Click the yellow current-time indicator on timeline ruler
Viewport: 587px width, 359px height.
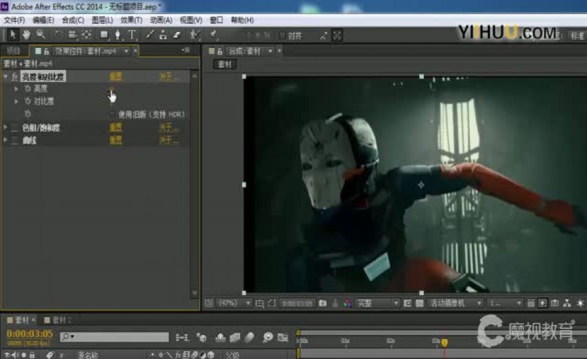445,342
